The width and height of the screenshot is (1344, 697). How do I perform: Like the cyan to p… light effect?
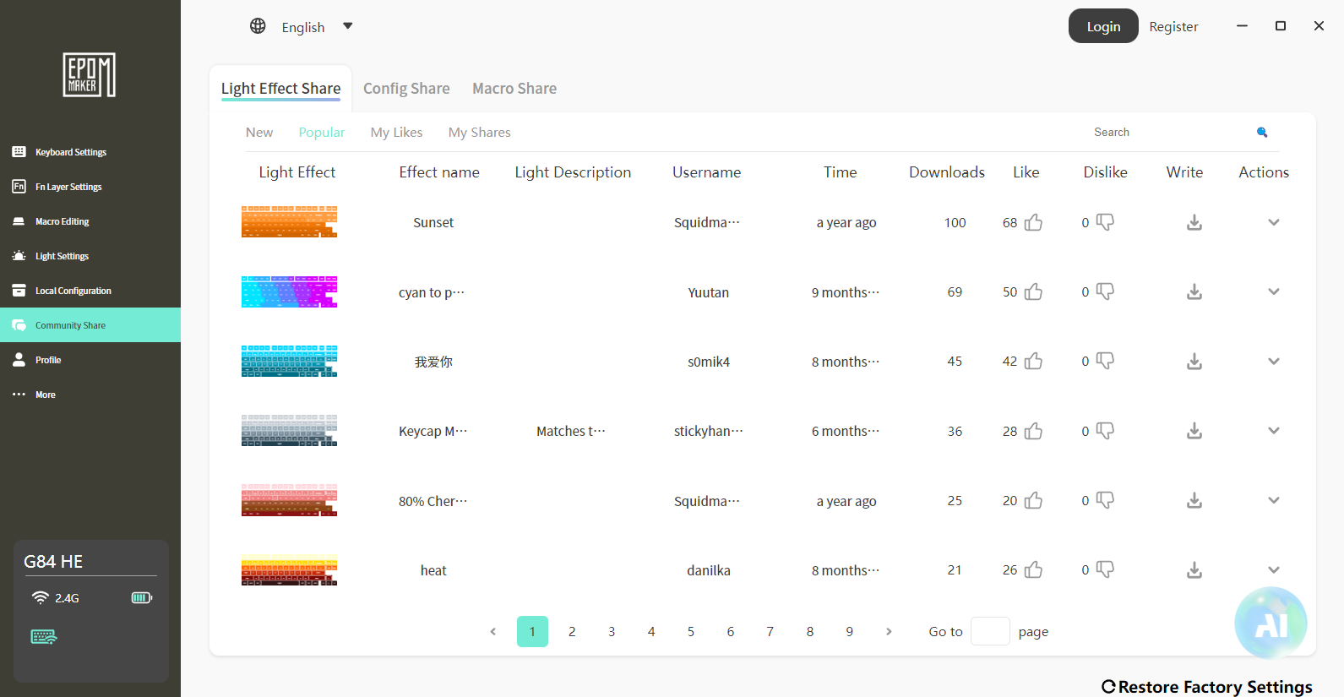1033,291
